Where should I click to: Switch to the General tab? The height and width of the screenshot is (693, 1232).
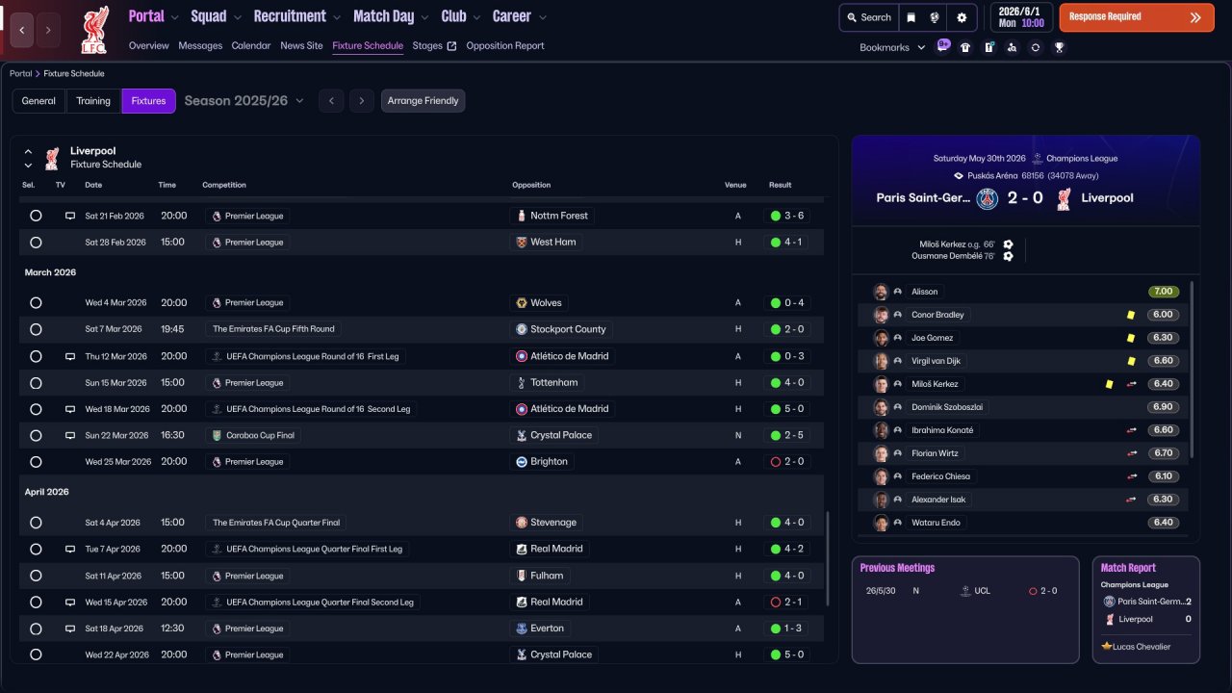click(x=38, y=101)
